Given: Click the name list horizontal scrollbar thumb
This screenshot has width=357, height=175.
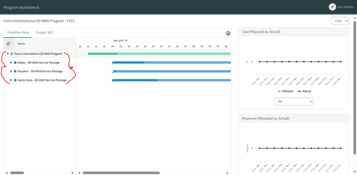Looking at the screenshot, I should tap(17, 173).
